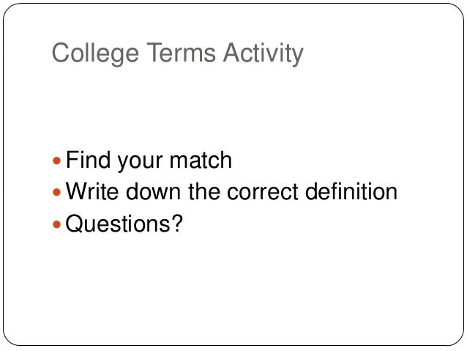Click the orange bullet before 'Find your match'
467x351 pixels.
click(x=59, y=160)
